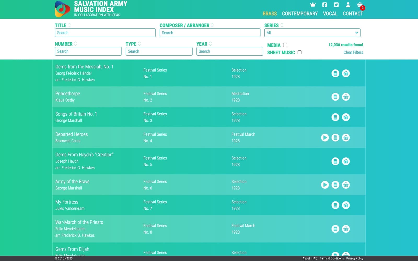
Task: Play Departed Heroes media
Action: pos(325,138)
